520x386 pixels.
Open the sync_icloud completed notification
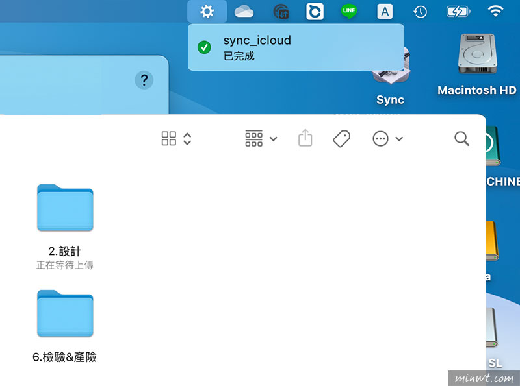pyautogui.click(x=296, y=47)
